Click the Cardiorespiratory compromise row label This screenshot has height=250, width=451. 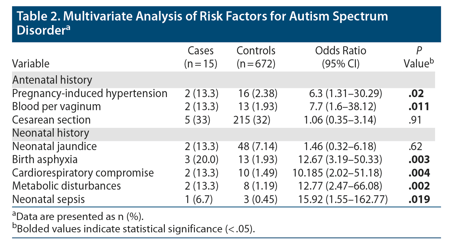pyautogui.click(x=83, y=173)
